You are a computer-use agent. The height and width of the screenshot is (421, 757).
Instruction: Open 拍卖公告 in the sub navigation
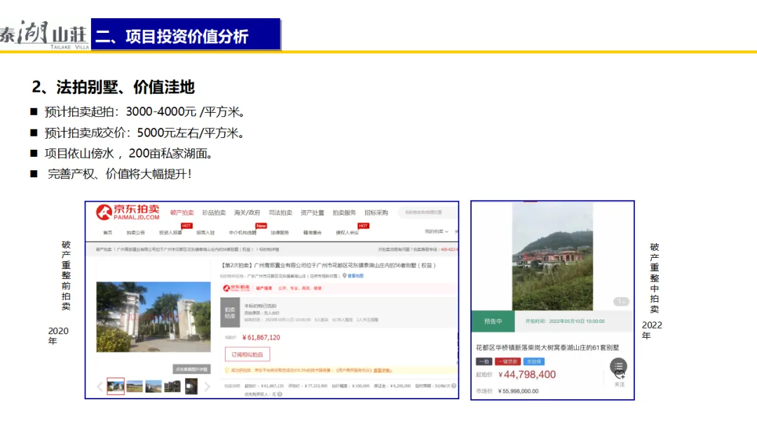136,233
